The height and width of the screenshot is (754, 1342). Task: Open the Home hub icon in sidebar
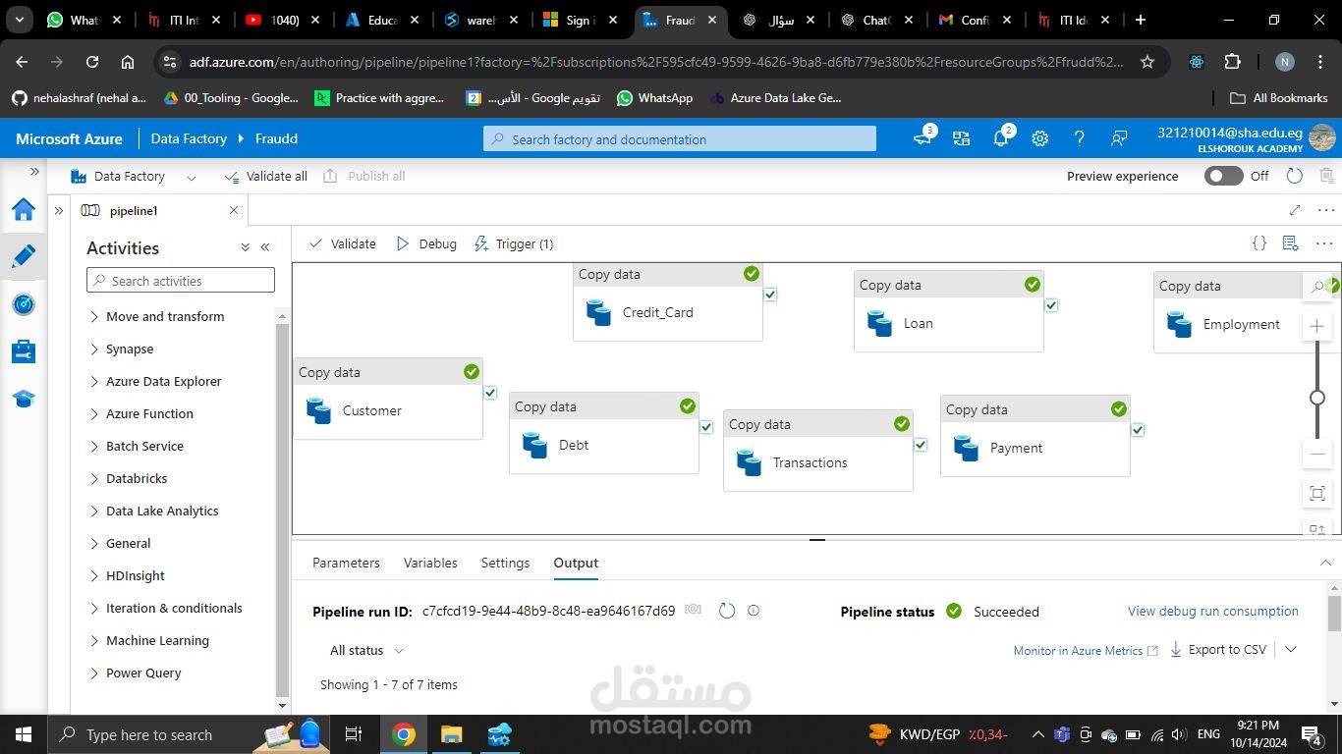(x=24, y=209)
